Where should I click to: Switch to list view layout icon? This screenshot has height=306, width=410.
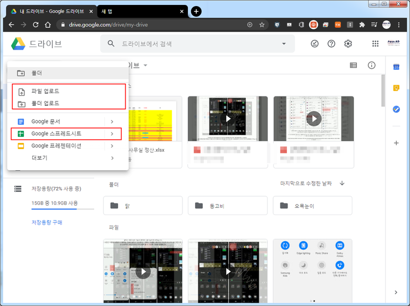click(x=353, y=65)
